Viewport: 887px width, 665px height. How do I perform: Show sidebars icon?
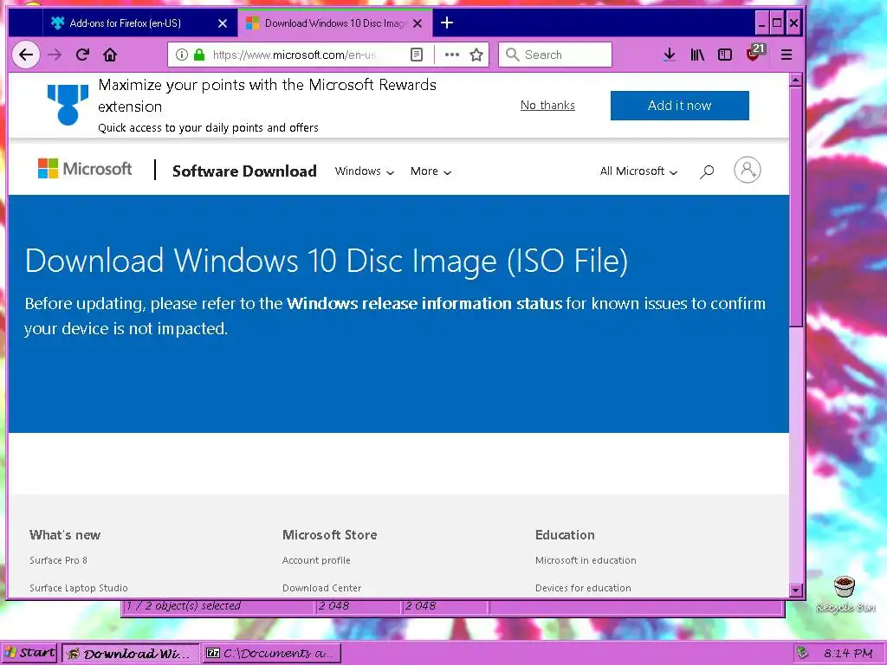[x=725, y=55]
